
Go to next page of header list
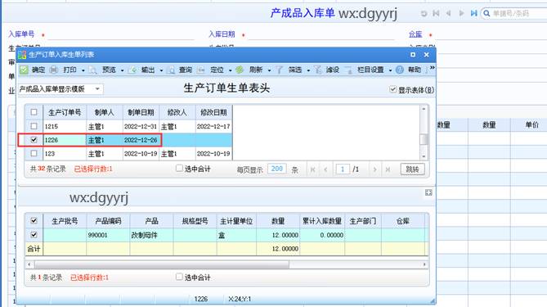[x=375, y=169]
